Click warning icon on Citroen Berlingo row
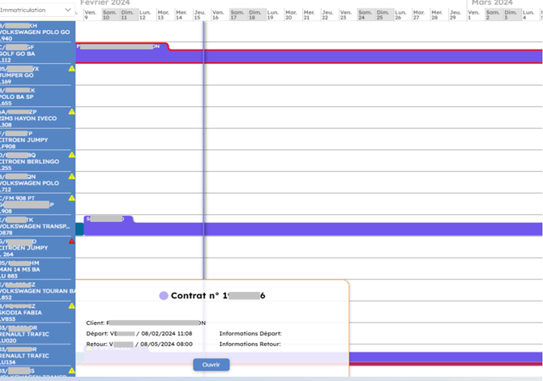 point(71,155)
